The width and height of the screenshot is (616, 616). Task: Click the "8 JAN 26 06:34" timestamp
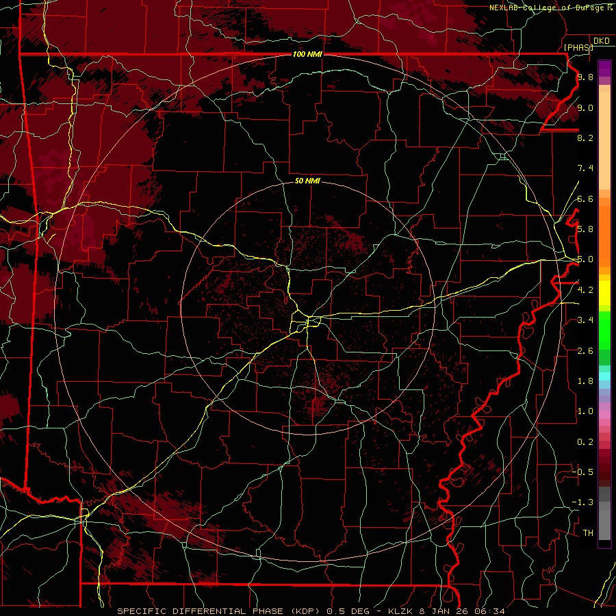tap(462, 611)
